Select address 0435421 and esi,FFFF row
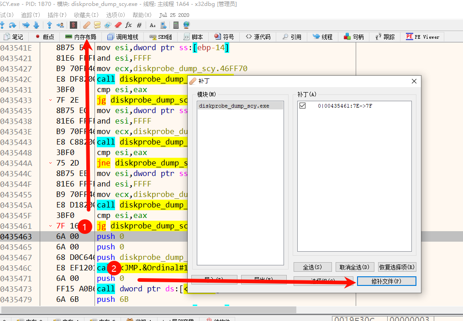 point(16,58)
